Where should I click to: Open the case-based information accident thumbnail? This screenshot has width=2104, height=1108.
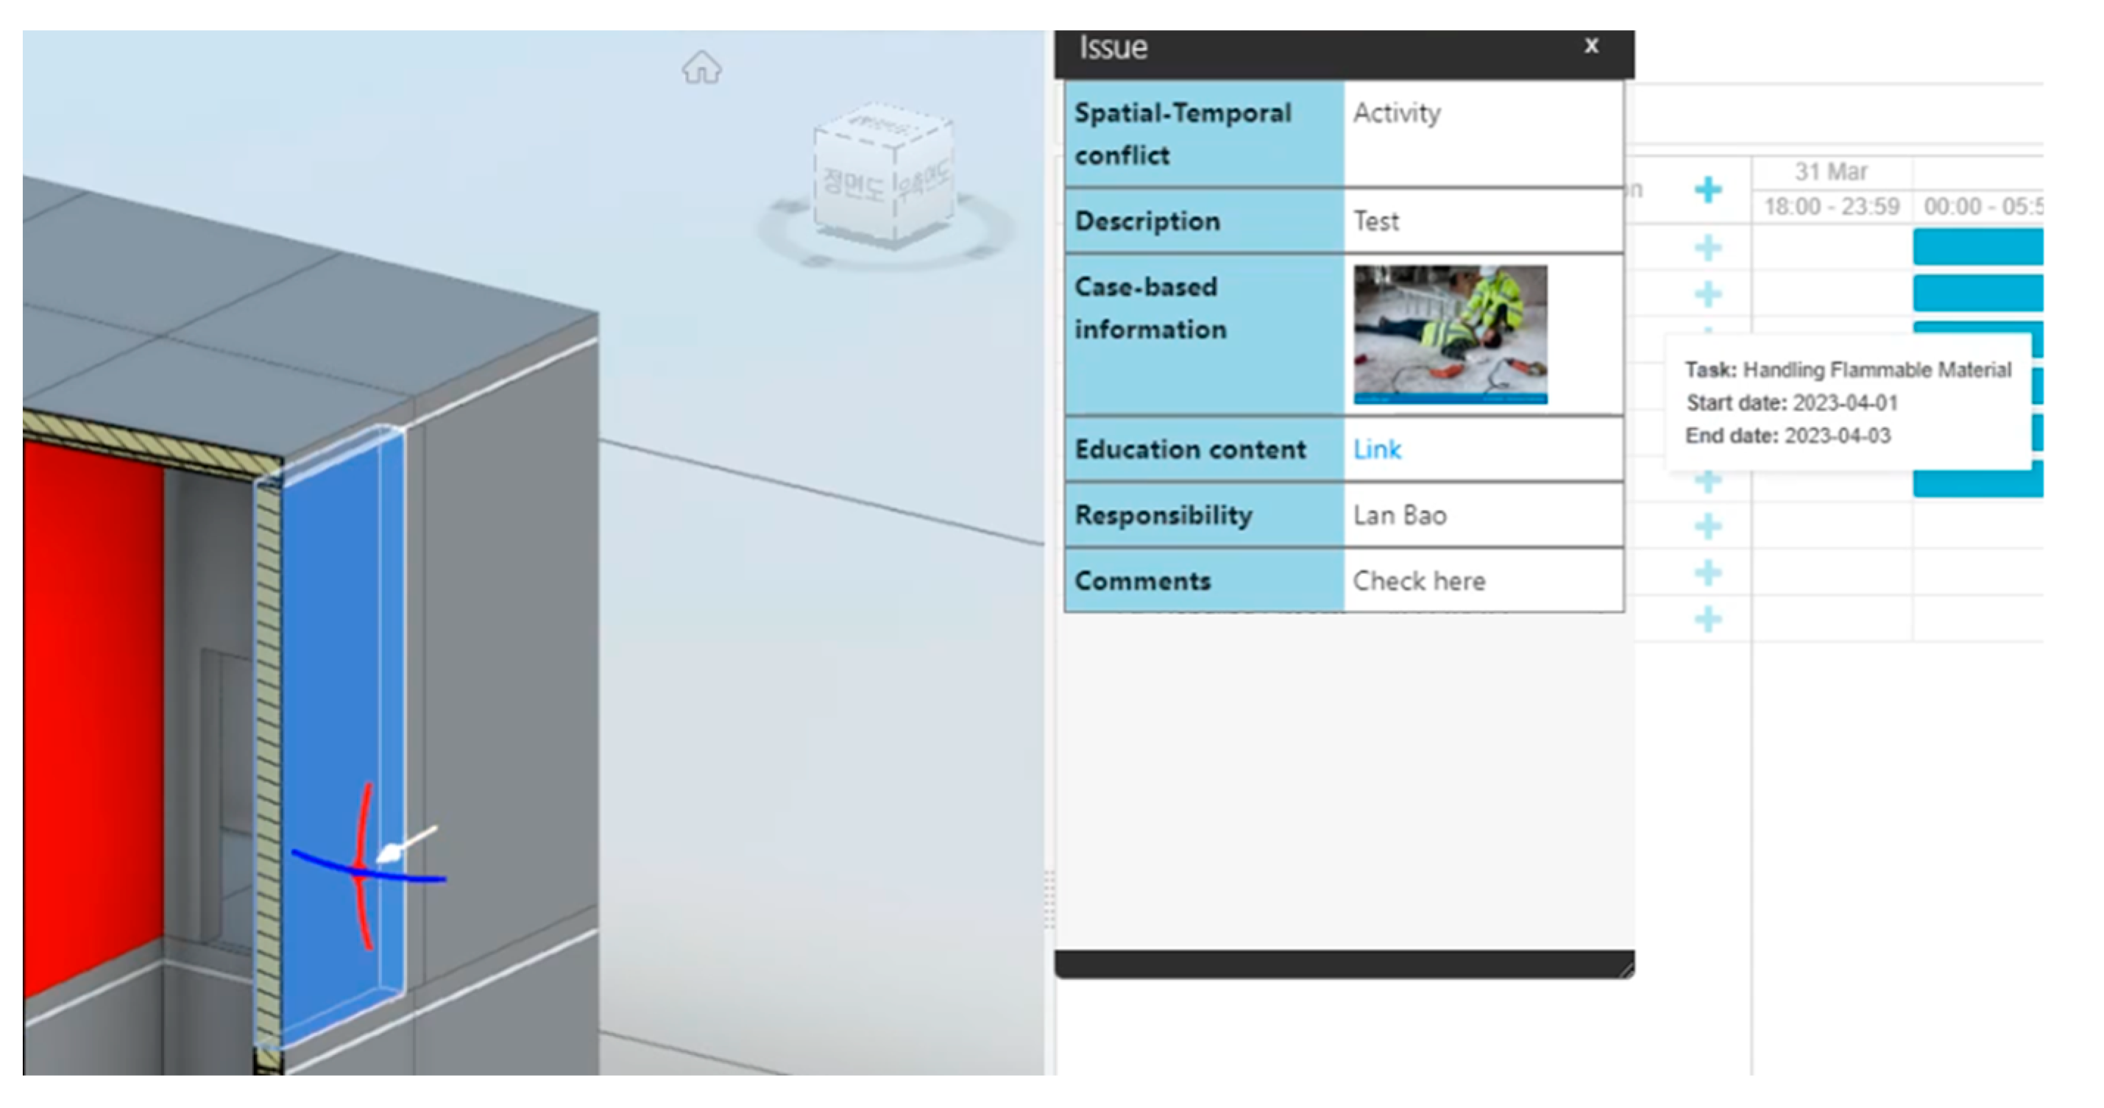(1450, 333)
